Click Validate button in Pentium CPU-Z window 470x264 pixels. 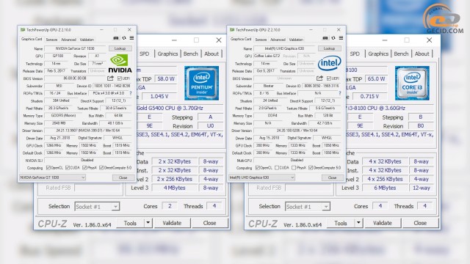tap(172, 223)
